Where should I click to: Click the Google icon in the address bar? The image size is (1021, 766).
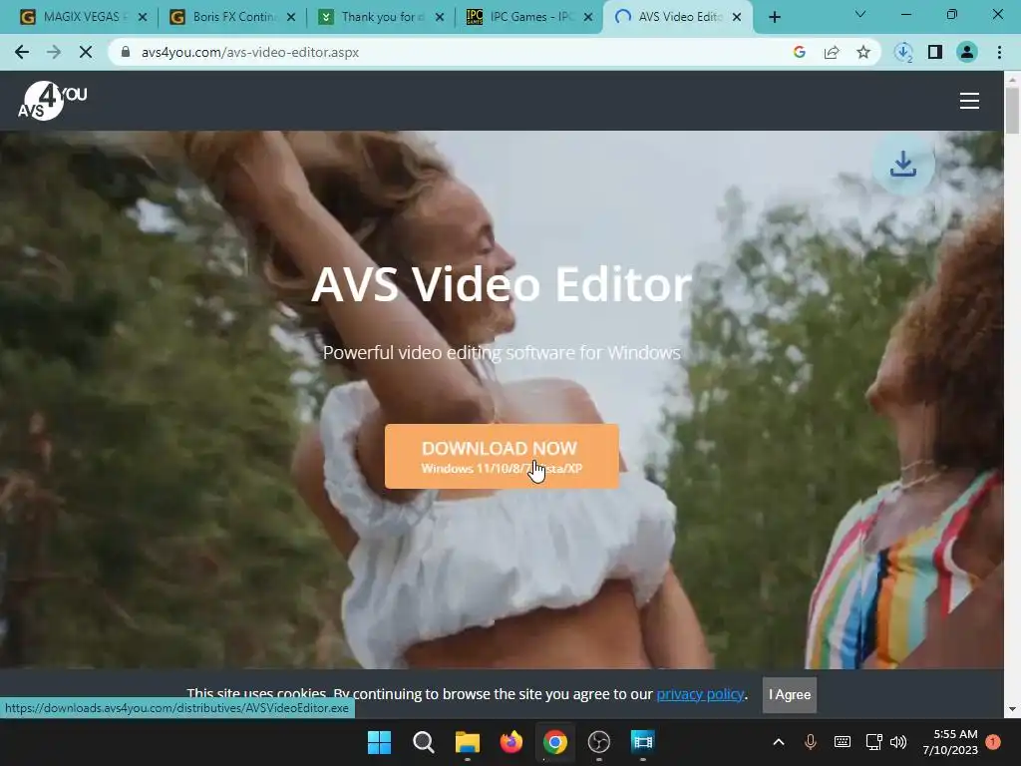tap(800, 52)
